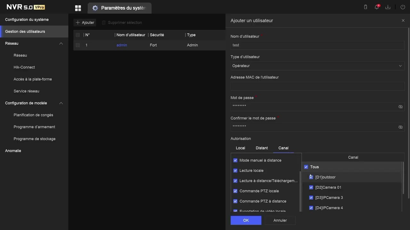Open the admin username link
This screenshot has width=410, height=230.
pyautogui.click(x=122, y=45)
